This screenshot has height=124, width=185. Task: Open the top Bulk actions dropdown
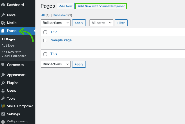coord(56,23)
